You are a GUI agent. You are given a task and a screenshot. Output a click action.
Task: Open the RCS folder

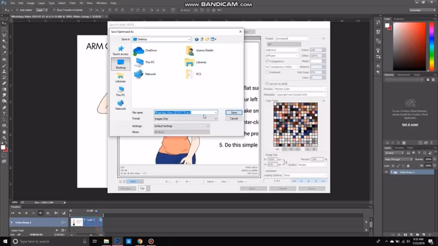(x=193, y=74)
